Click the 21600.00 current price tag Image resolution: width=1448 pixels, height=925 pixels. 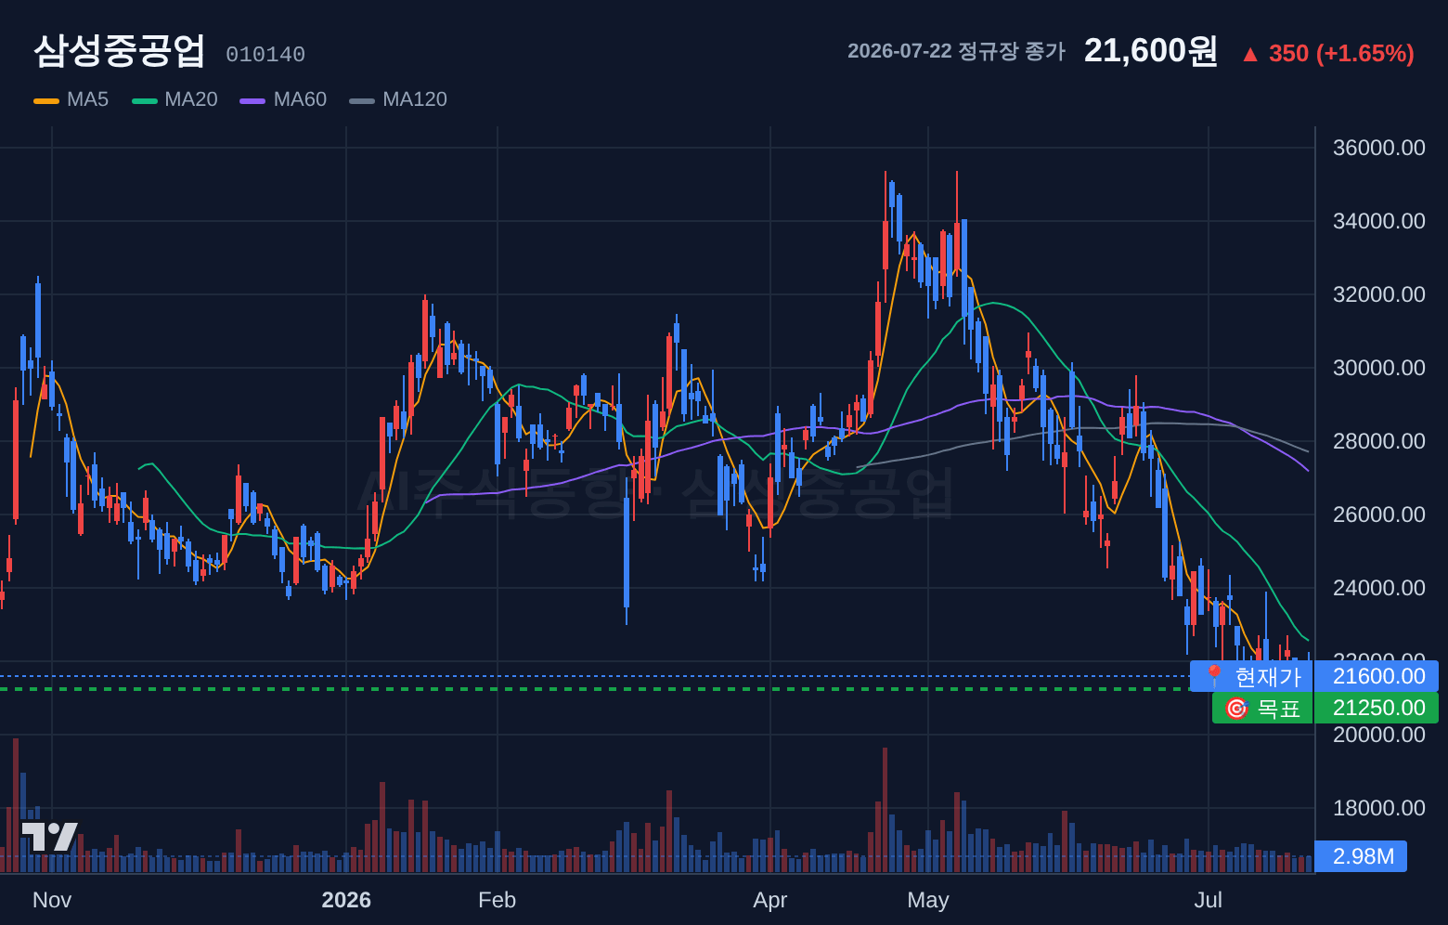1377,676
